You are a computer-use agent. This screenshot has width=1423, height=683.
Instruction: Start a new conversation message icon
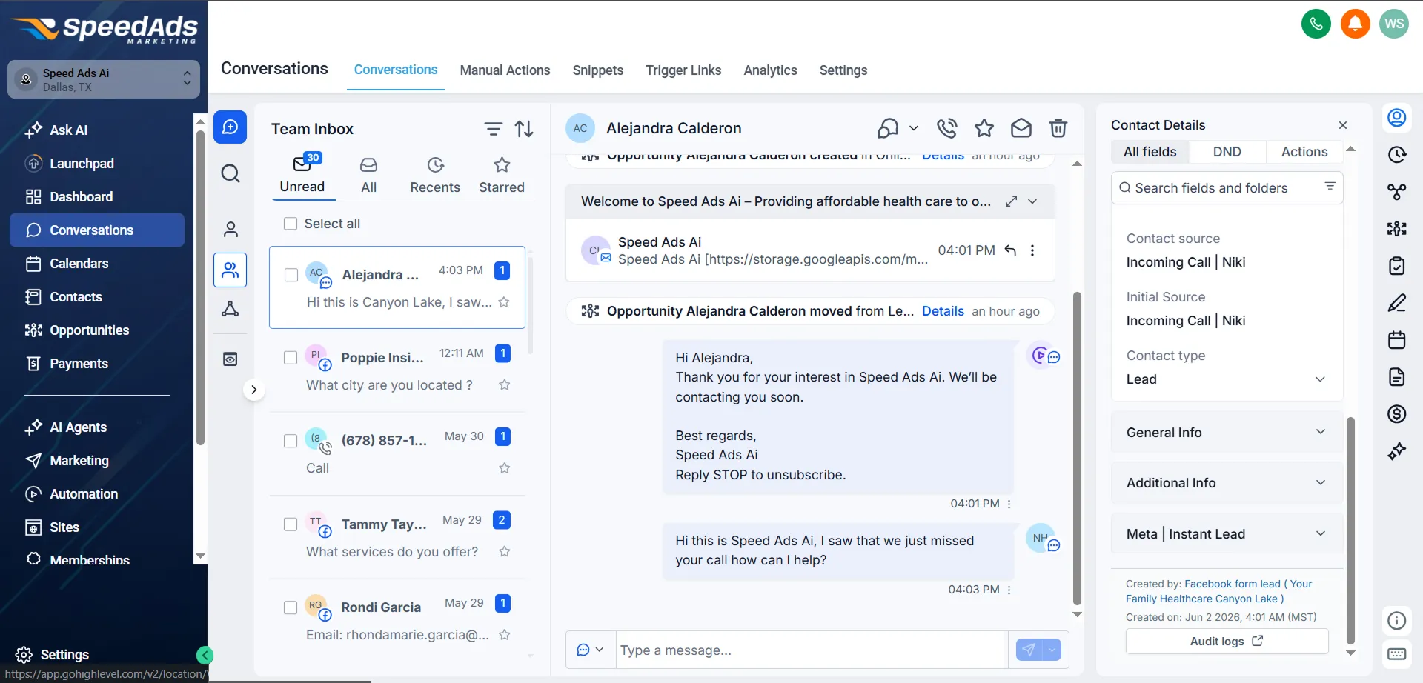point(230,127)
